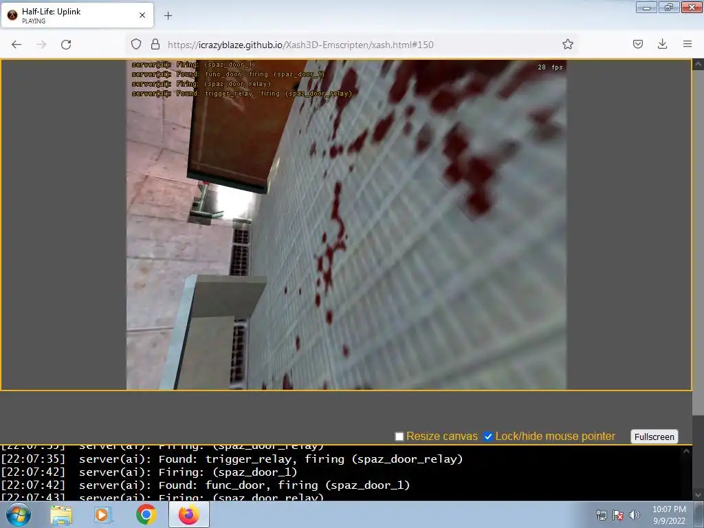Close the Half-Life: Uplink tab

[142, 15]
